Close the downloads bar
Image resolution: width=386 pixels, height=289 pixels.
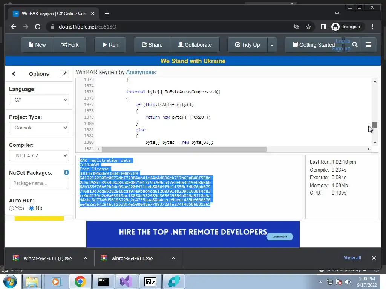(x=374, y=257)
